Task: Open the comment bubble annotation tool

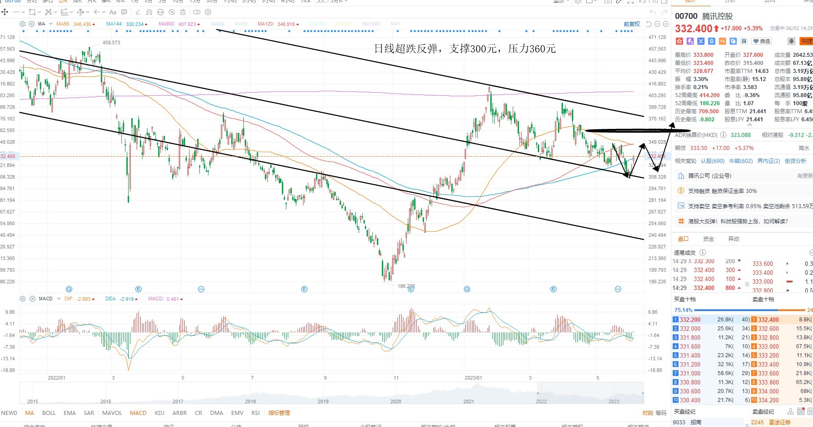Action: click(124, 12)
